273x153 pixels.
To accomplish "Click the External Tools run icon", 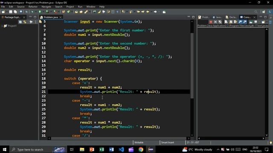I will 55,12.
